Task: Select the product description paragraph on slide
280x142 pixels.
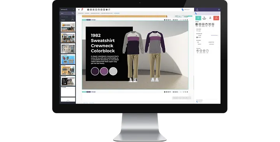Action: tap(105, 60)
